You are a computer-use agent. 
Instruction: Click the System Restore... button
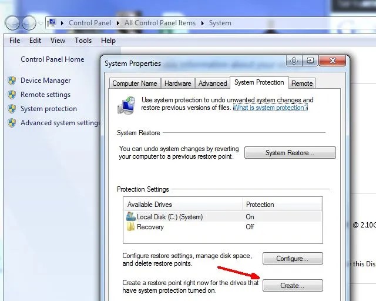pos(290,153)
